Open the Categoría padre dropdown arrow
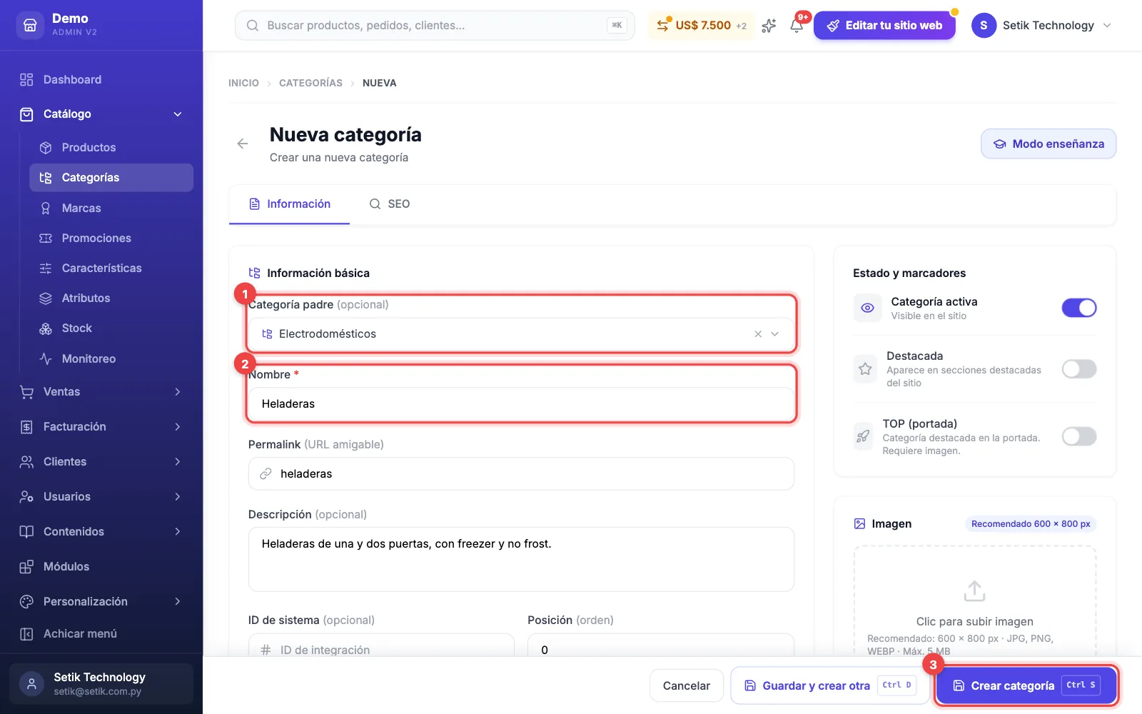Image resolution: width=1142 pixels, height=714 pixels. click(775, 334)
